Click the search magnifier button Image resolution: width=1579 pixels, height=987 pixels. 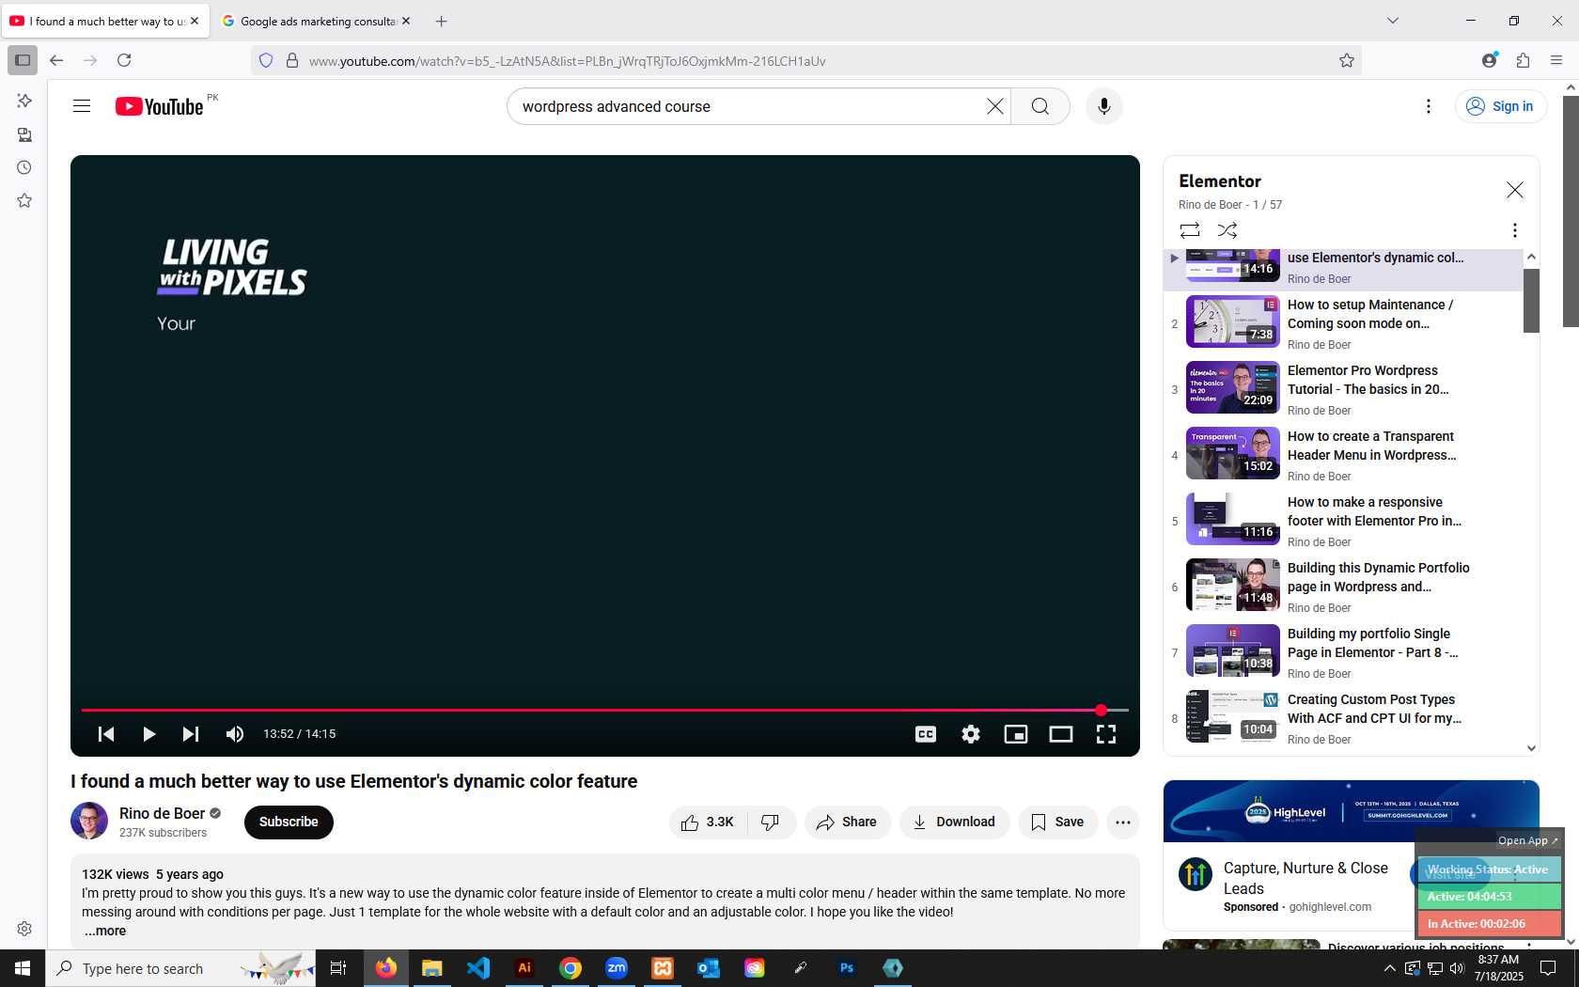(x=1040, y=106)
